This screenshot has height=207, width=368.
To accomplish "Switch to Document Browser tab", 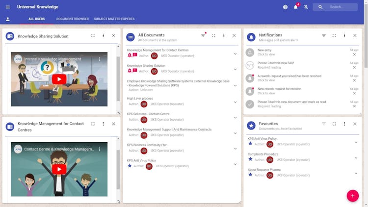I will coord(73,19).
